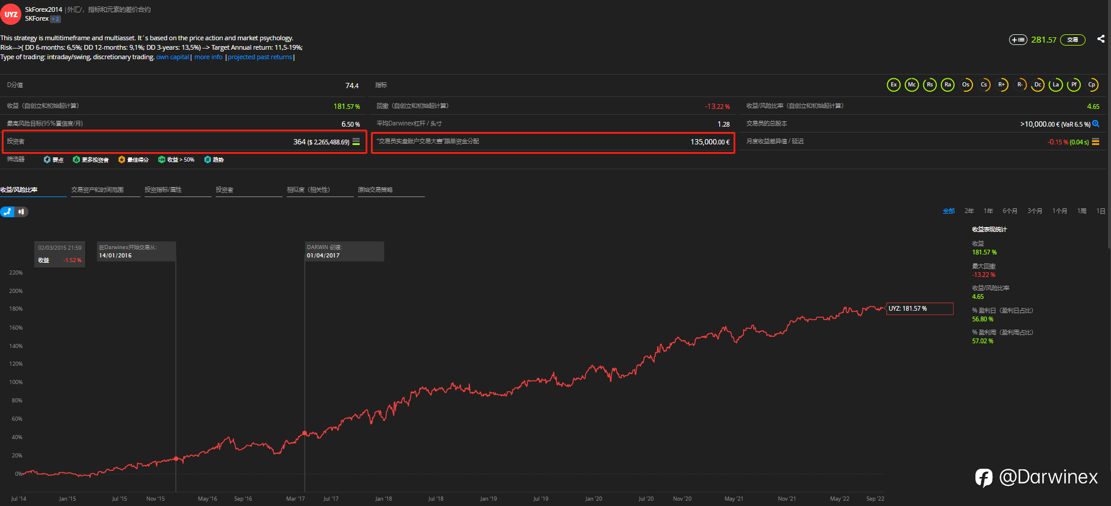Screen dimensions: 1111x506
Task: Click the drawdown value -13.22 % in stats row
Action: pyautogui.click(x=717, y=107)
